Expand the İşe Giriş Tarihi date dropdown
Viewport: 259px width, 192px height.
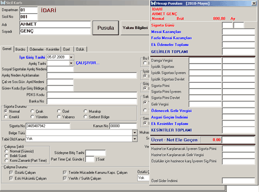pyautogui.click(x=71, y=57)
